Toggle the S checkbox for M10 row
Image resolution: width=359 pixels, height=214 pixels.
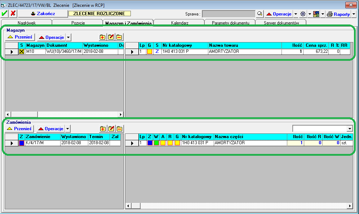click(22, 51)
